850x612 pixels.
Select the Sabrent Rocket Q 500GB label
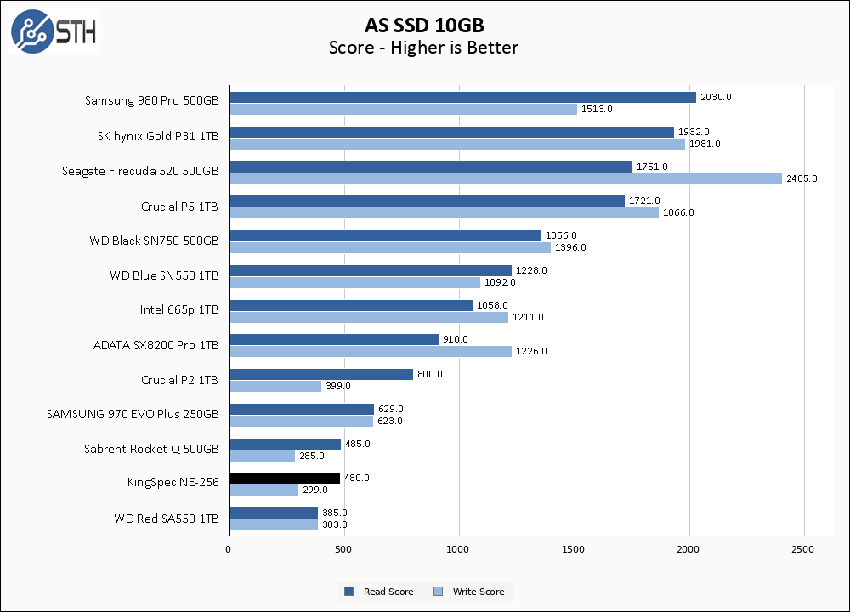tap(151, 450)
